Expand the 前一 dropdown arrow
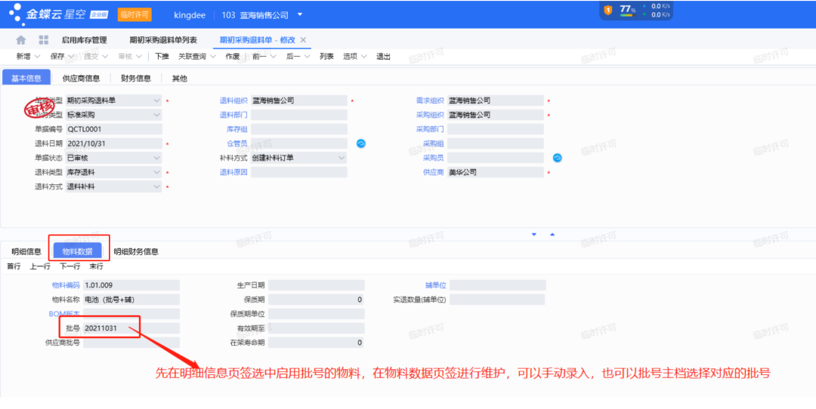This screenshot has width=816, height=409. [x=274, y=56]
